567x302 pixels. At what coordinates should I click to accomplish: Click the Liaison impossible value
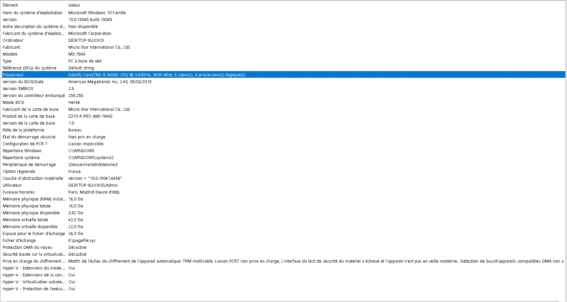coord(86,144)
